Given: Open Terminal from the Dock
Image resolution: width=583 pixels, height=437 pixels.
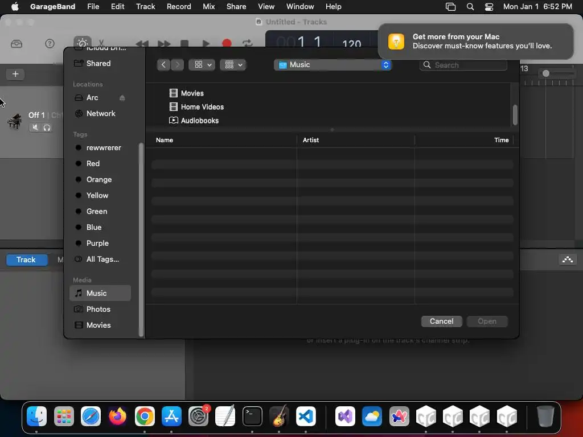Looking at the screenshot, I should click(x=252, y=416).
